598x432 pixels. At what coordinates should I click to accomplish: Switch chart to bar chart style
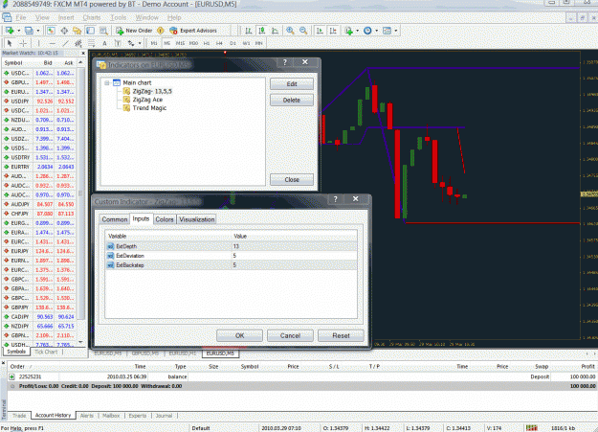[249, 31]
